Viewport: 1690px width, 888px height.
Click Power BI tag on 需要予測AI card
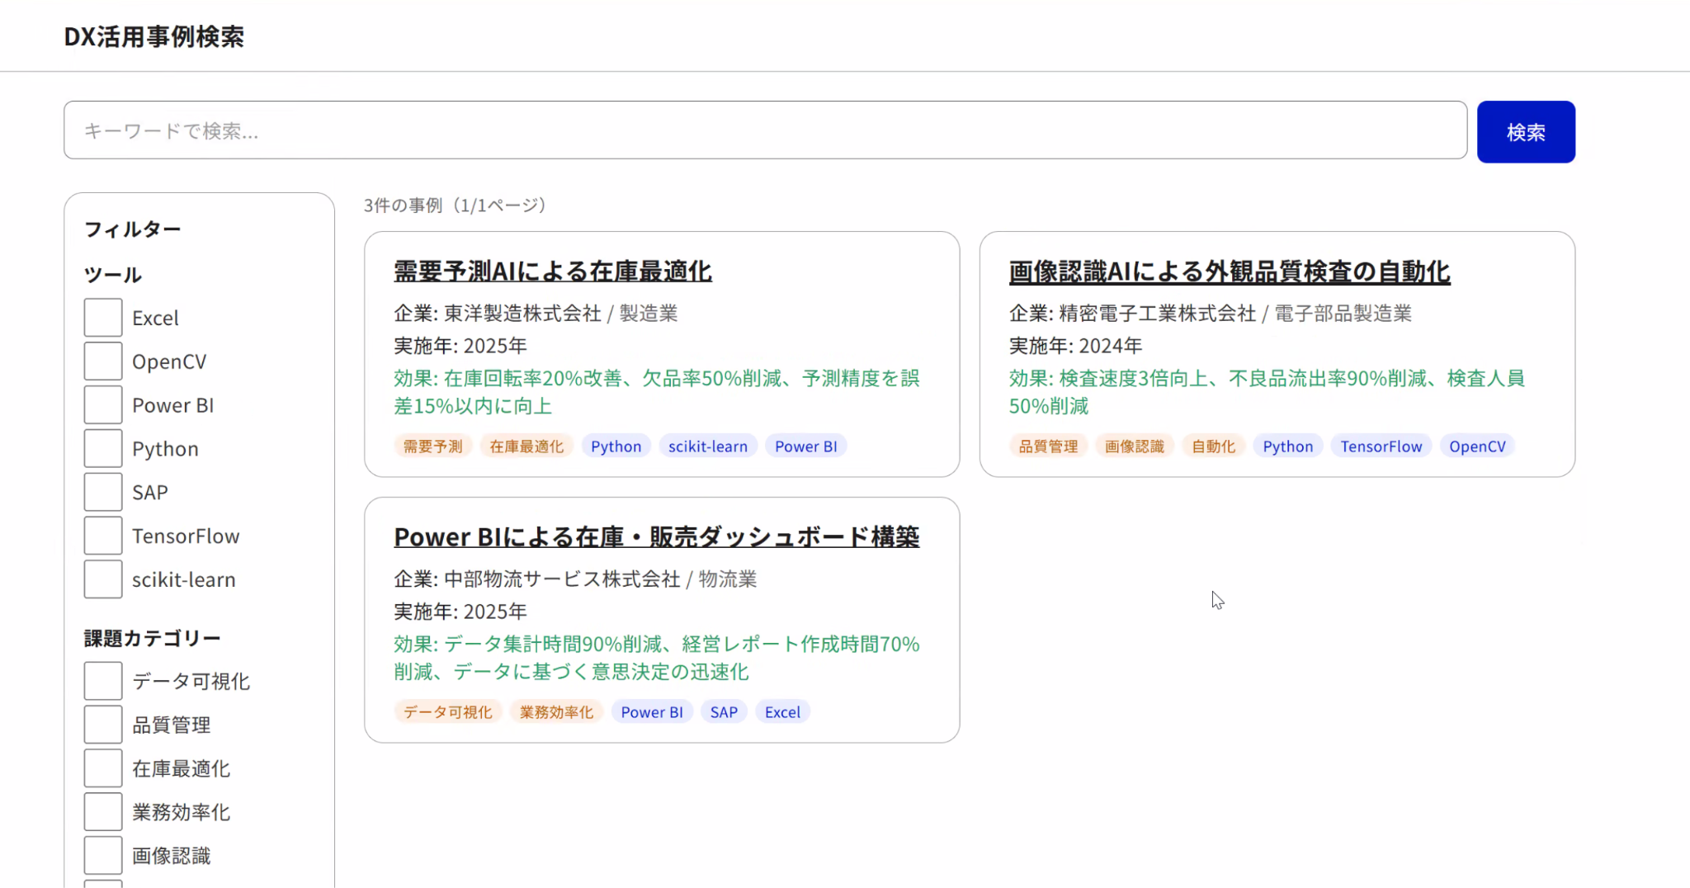tap(805, 446)
